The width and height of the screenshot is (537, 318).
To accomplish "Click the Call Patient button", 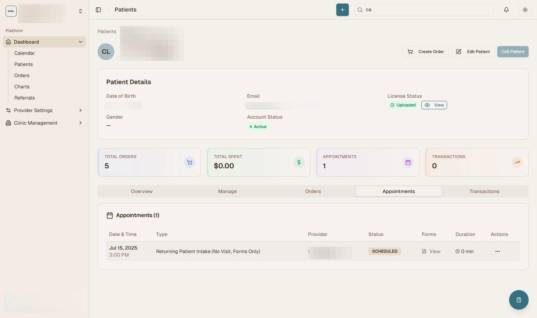I will click(x=513, y=52).
